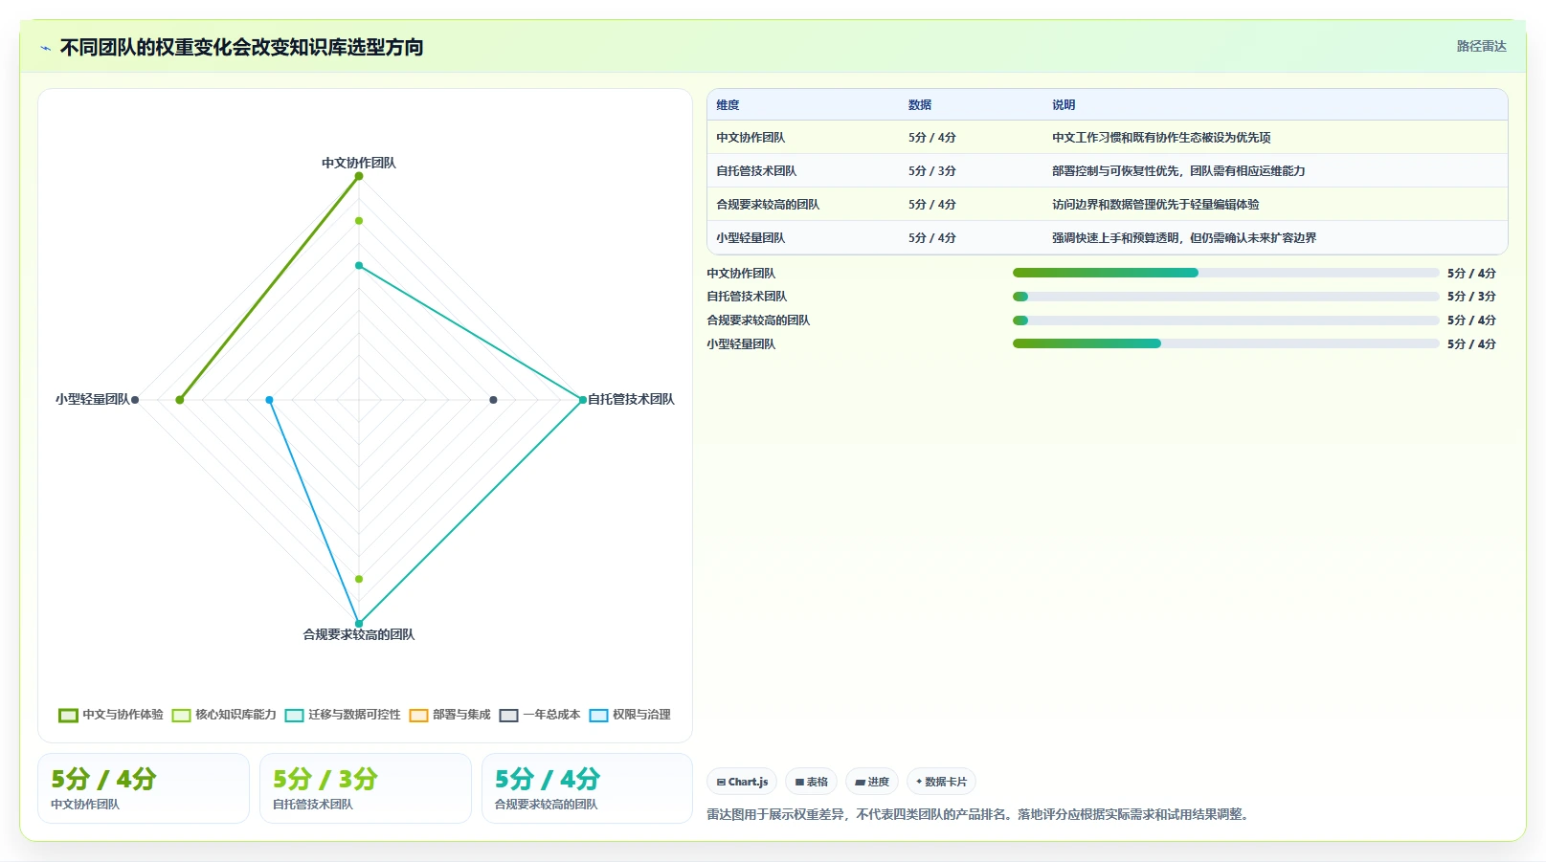Click the small icon beside the page title

[45, 48]
